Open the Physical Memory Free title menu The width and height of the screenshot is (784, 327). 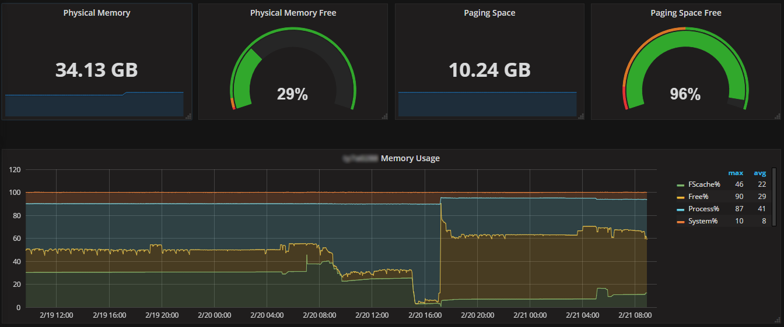(293, 13)
